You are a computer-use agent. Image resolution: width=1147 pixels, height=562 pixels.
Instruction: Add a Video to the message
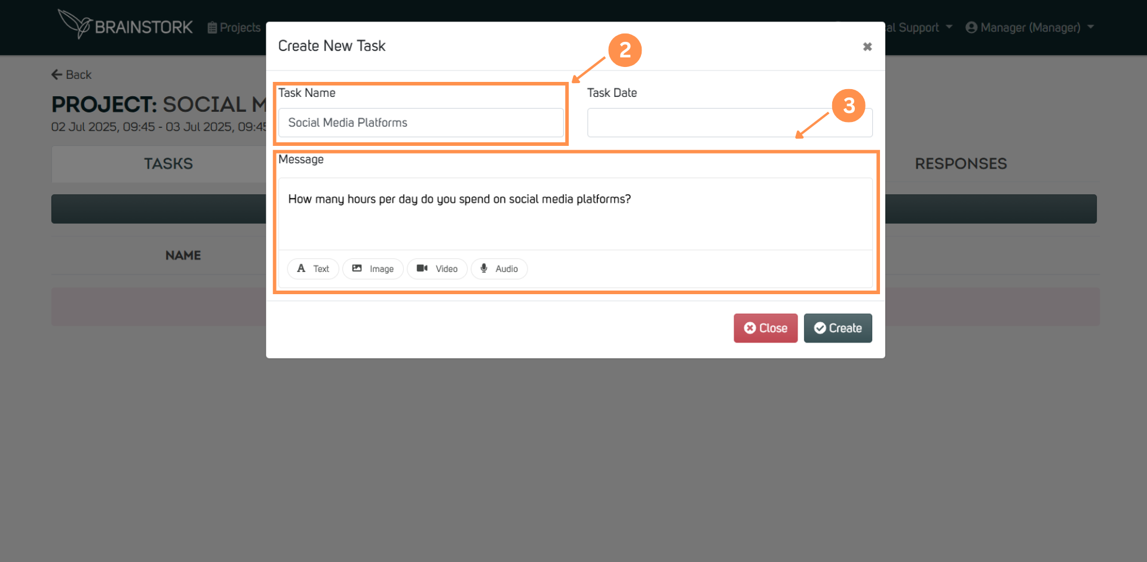(x=437, y=269)
